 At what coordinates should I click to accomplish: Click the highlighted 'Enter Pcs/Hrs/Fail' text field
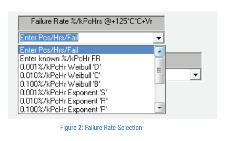tap(49, 38)
